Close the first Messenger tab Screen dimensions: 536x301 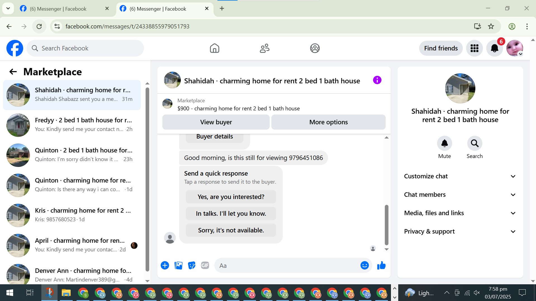pyautogui.click(x=107, y=9)
